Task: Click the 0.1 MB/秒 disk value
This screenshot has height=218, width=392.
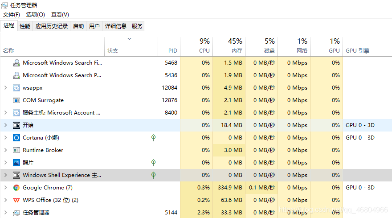Action: coord(262,188)
